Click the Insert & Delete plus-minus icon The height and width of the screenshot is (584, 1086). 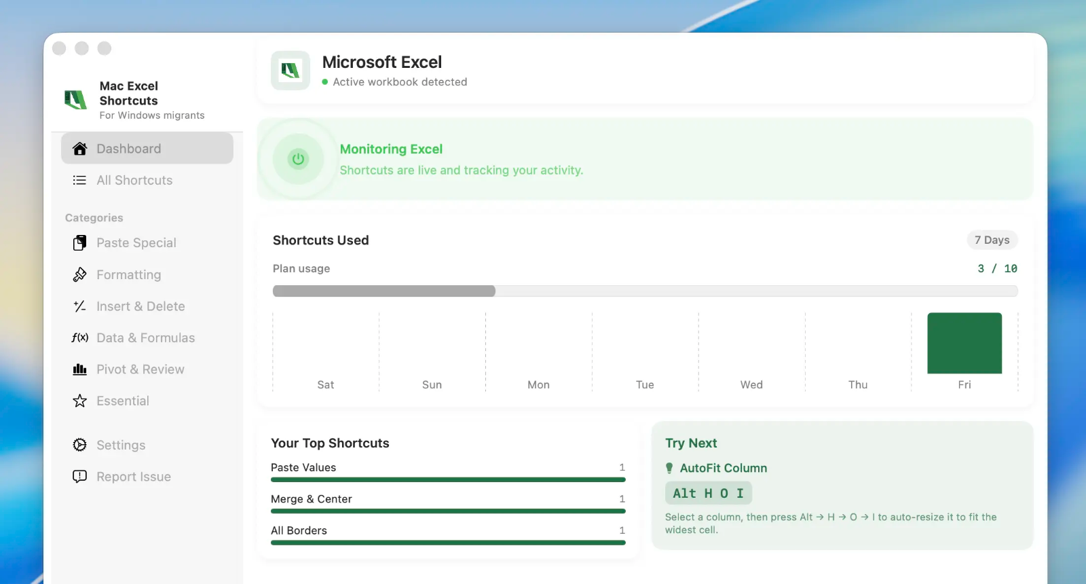pos(80,306)
